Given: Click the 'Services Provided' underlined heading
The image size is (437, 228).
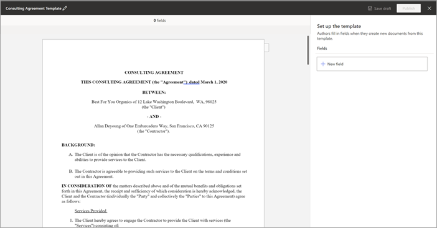Looking at the screenshot, I should click(x=91, y=211).
